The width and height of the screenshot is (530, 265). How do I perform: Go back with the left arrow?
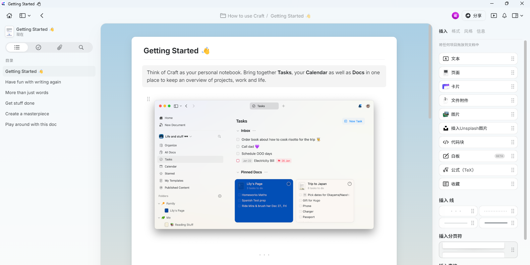42,16
